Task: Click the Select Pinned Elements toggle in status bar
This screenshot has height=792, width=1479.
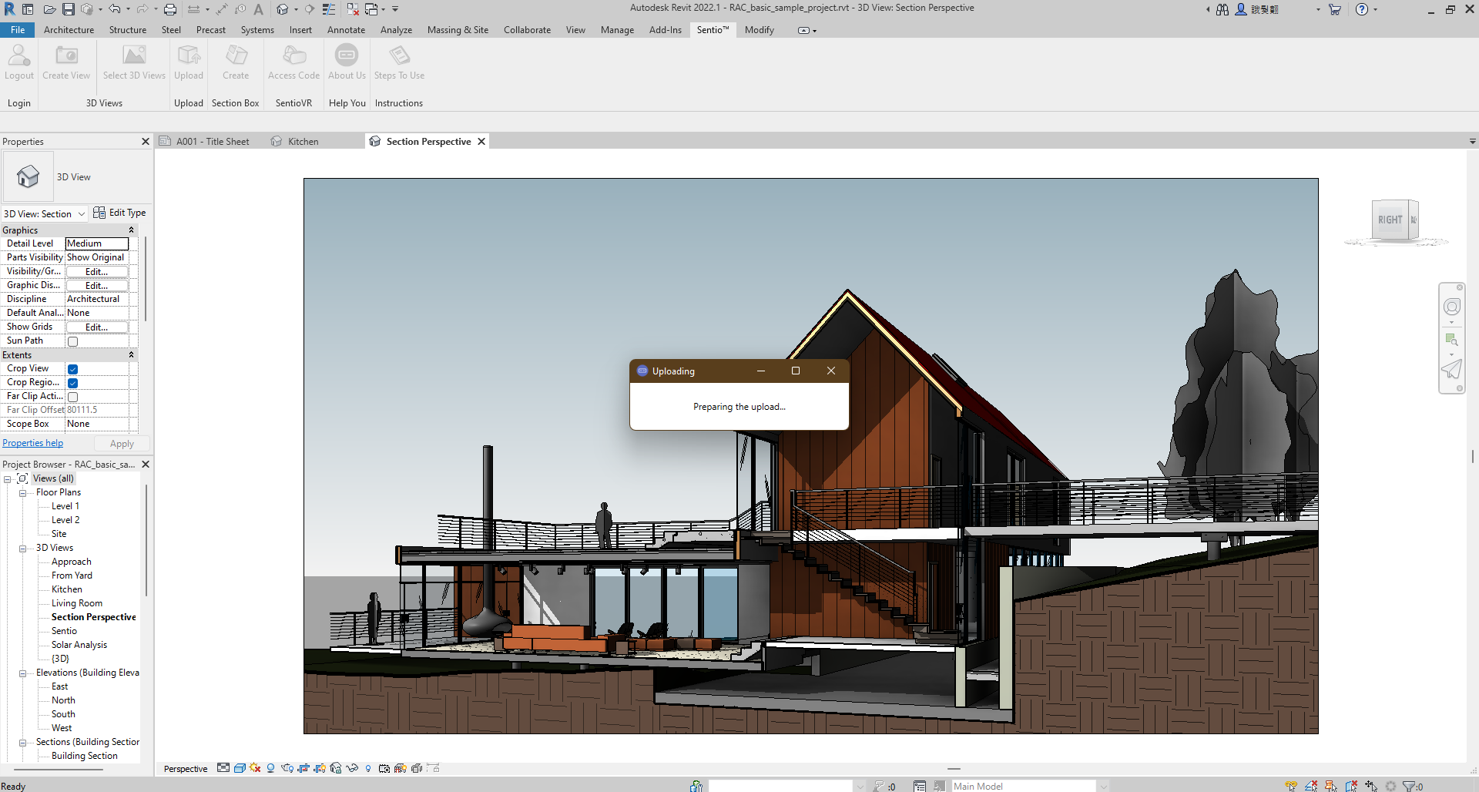Action: point(1330,786)
